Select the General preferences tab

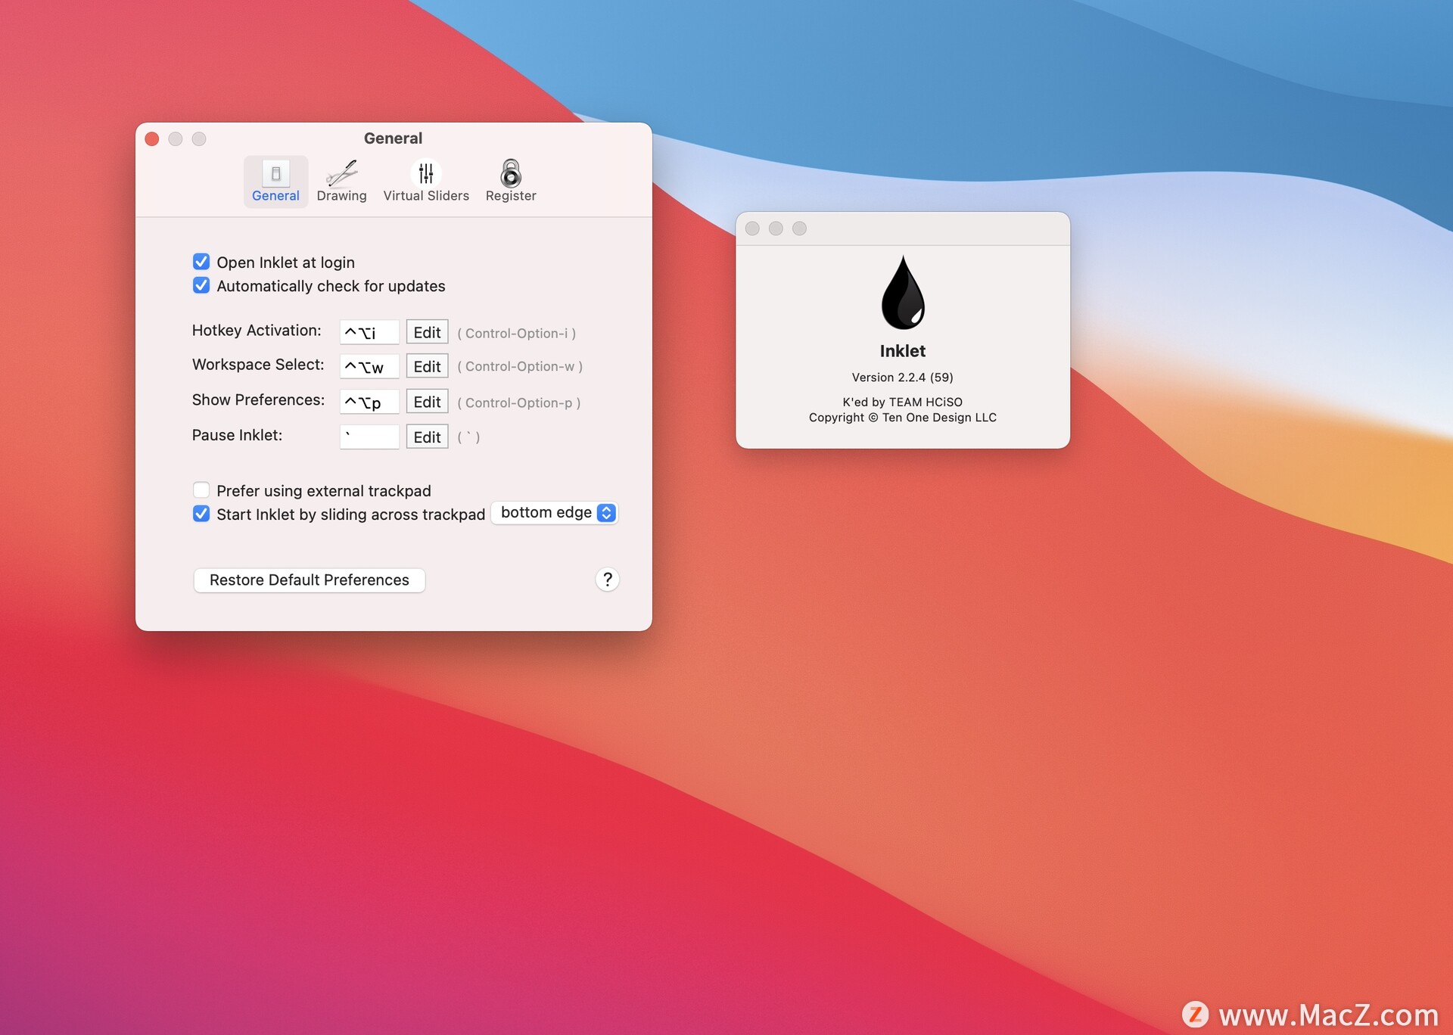click(275, 182)
